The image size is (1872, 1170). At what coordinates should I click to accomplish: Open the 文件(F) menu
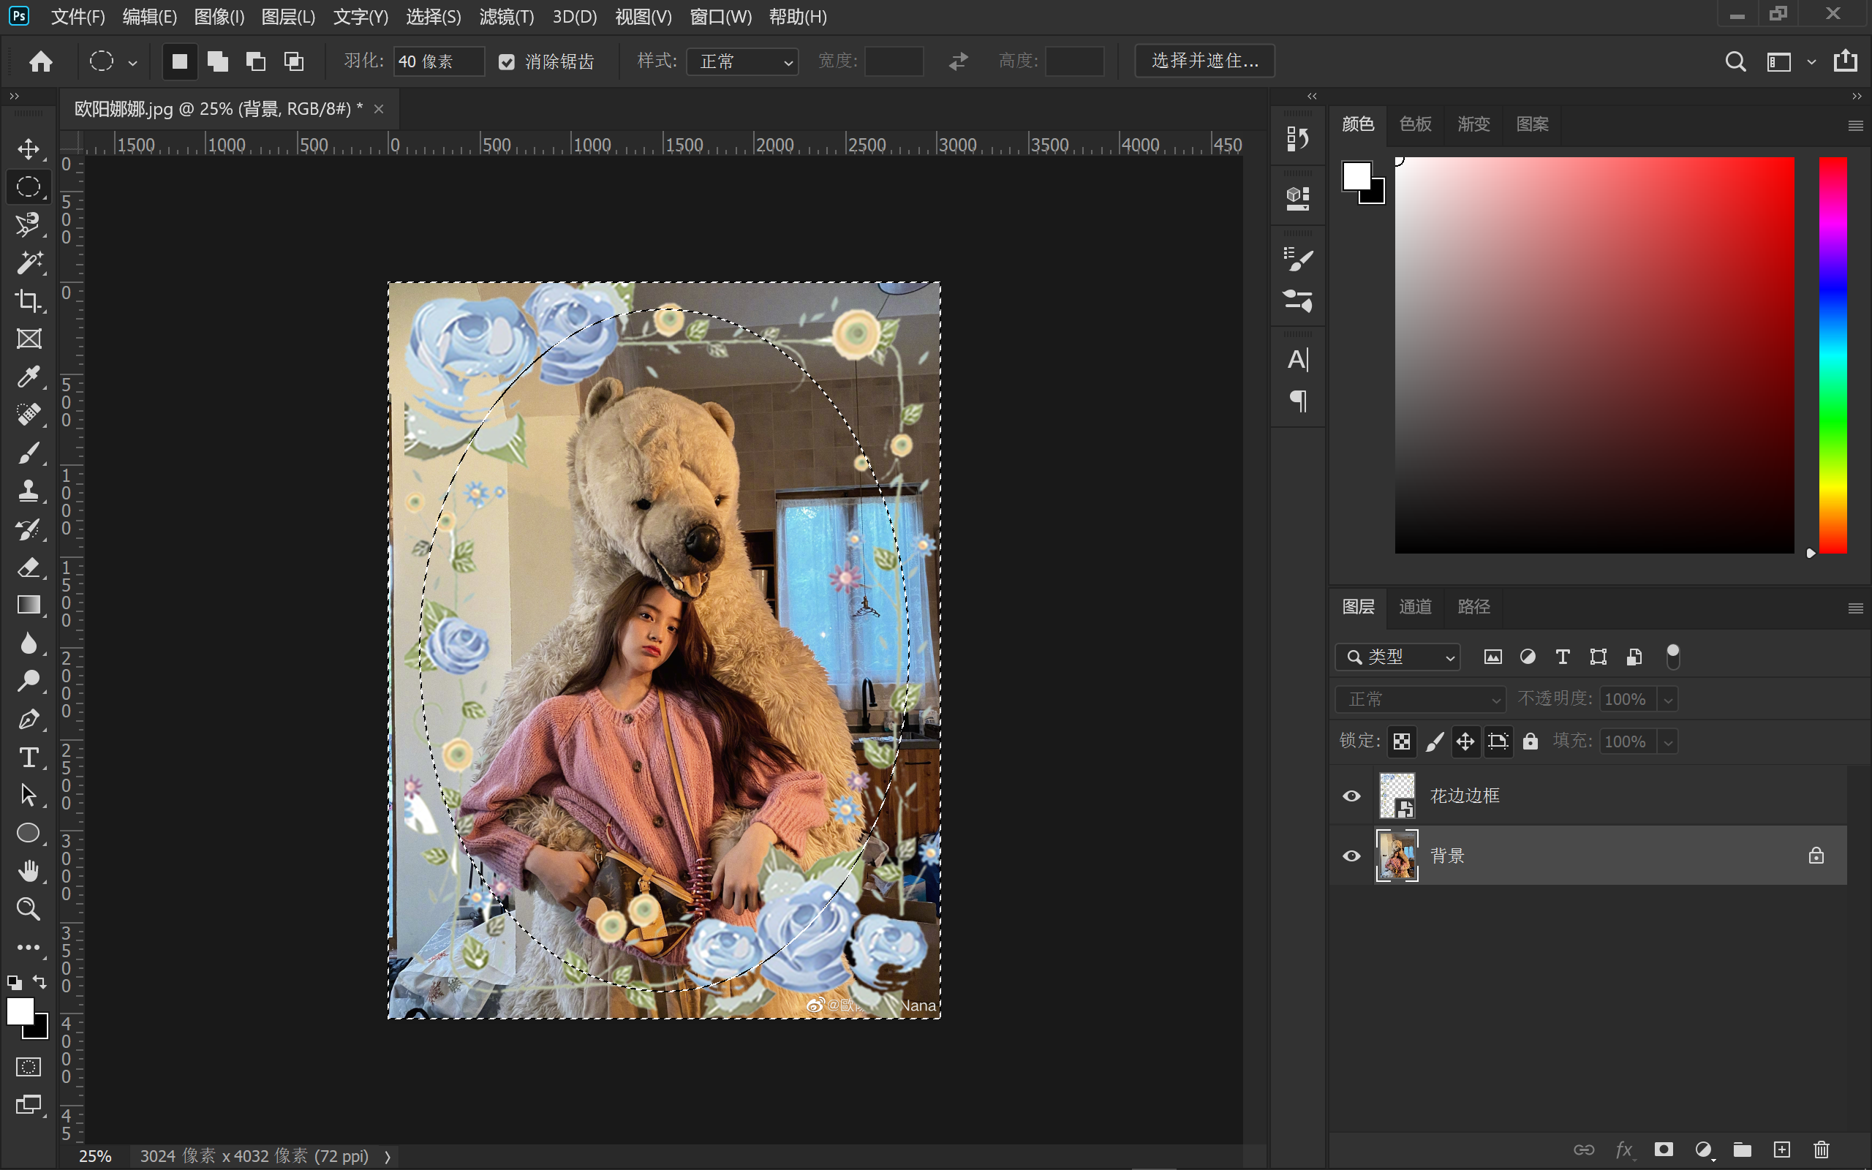[78, 17]
